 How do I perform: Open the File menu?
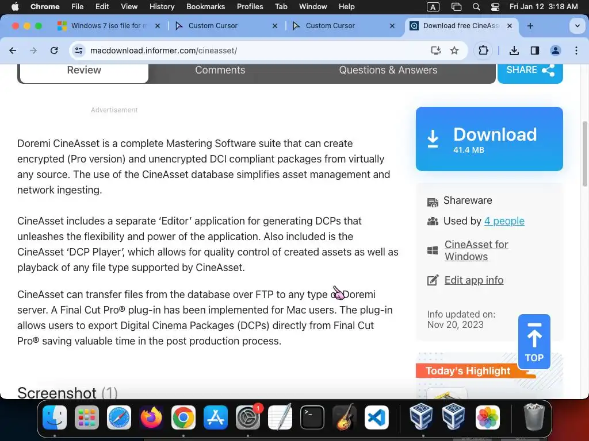(78, 6)
